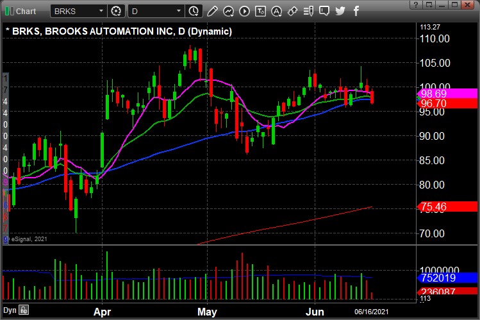Open the circled A annotation tool

(276, 12)
